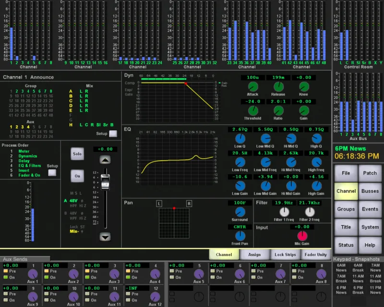
Task: Click the red compressor threshold point
Action: tap(186, 83)
